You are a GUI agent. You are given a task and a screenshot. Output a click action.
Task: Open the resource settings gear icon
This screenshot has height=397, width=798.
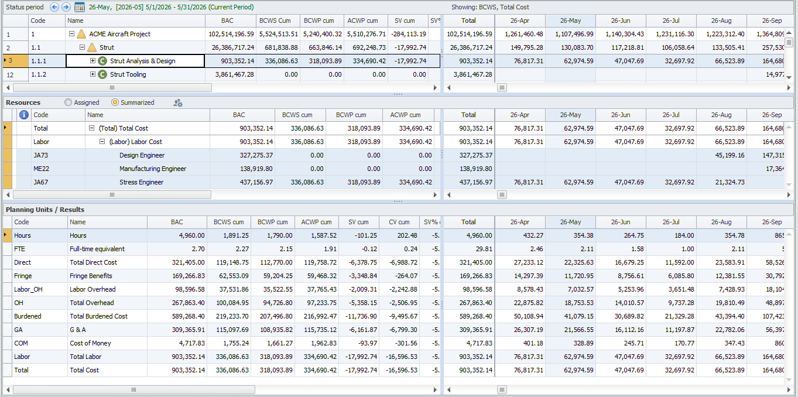178,102
